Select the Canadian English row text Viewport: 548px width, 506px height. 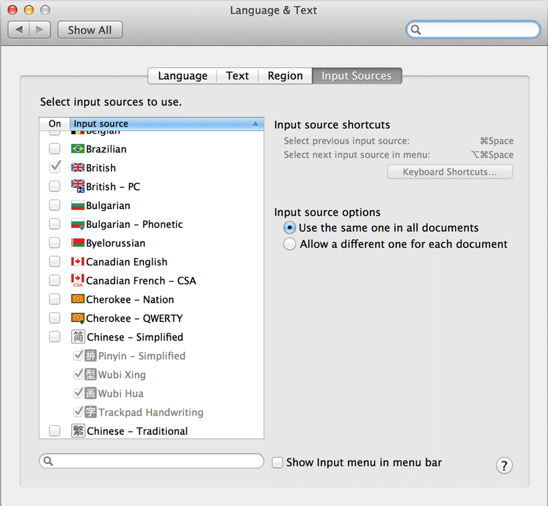tap(126, 262)
